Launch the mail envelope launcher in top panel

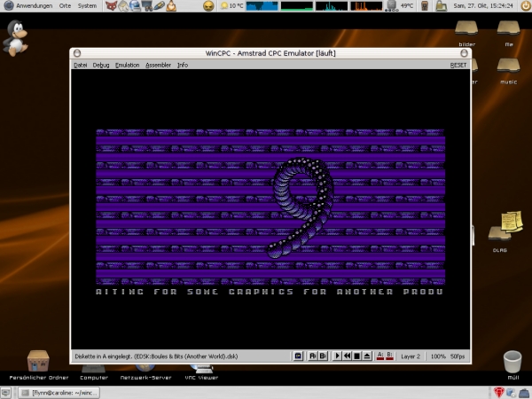[123, 6]
